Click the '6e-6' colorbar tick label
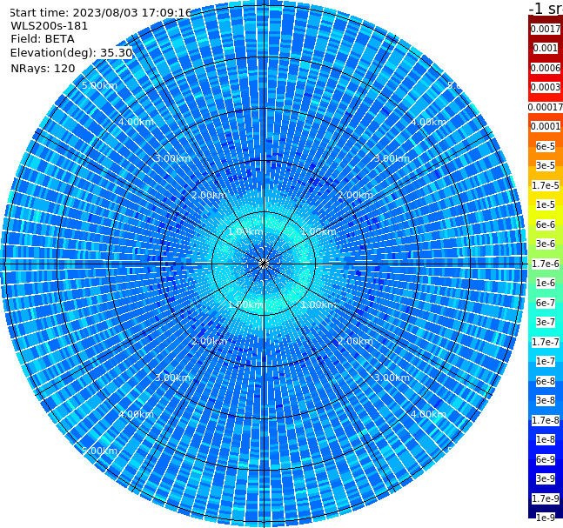Screen dimensions: 563x528 click(x=546, y=224)
